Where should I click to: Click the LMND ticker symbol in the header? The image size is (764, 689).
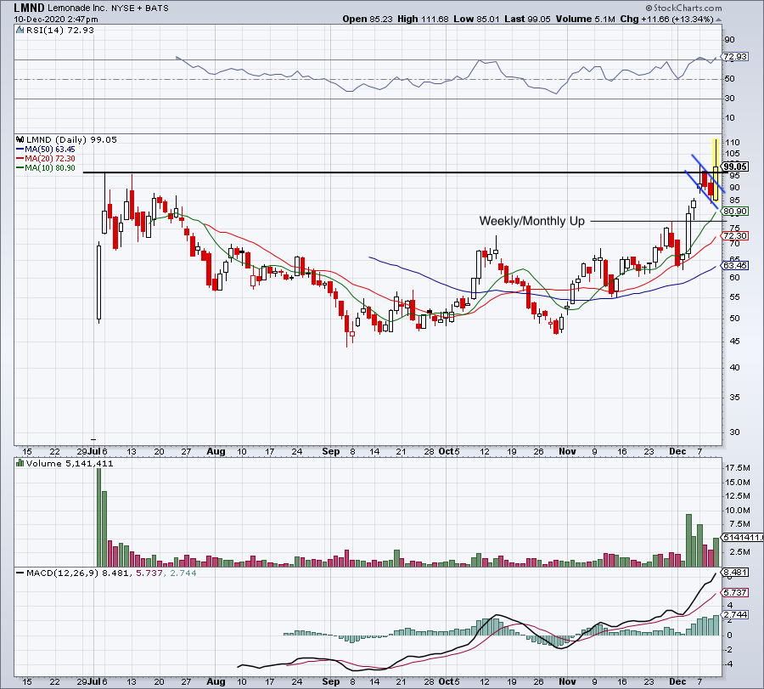[29, 8]
